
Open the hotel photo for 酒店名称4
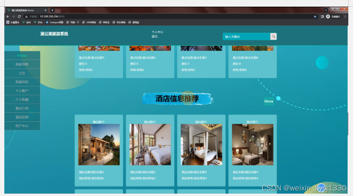[x=253, y=144]
